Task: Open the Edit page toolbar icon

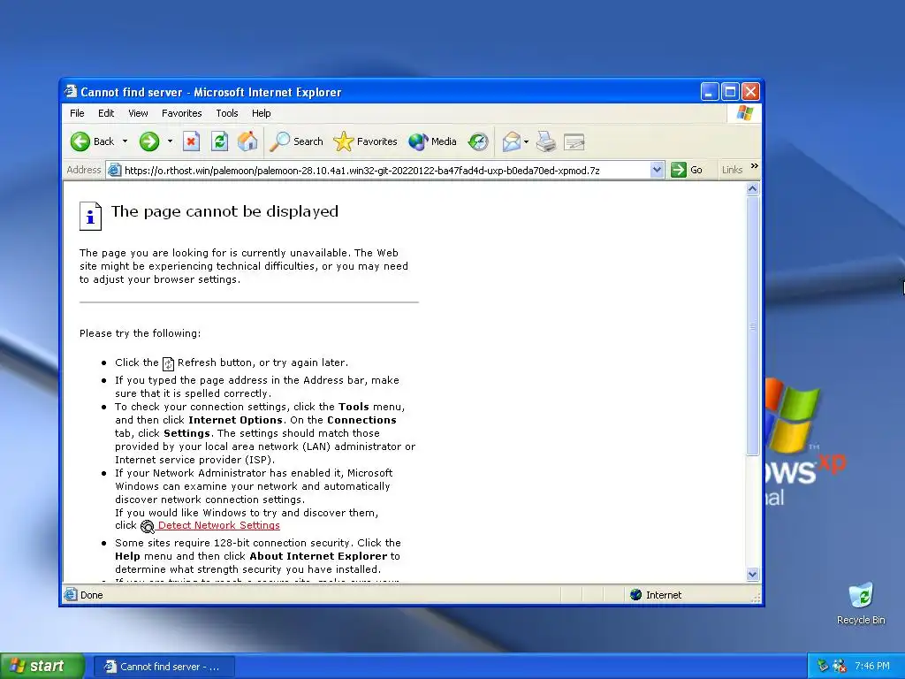Action: click(574, 141)
